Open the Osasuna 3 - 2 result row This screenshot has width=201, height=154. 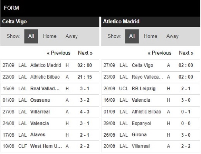click(50, 100)
